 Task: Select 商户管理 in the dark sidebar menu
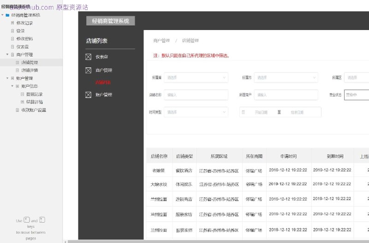coord(104,70)
